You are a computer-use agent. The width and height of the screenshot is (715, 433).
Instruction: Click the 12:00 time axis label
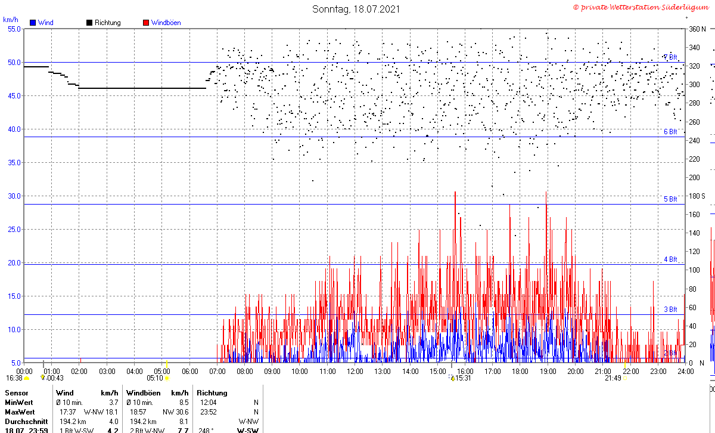click(x=355, y=371)
